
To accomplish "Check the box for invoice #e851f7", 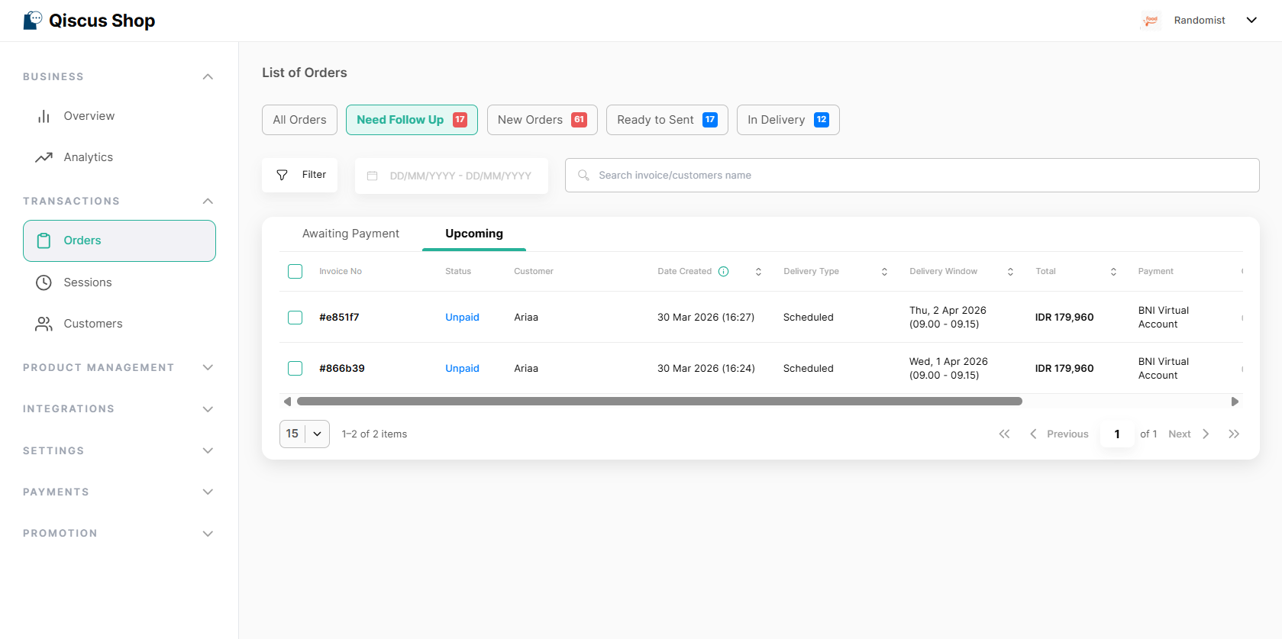I will (x=295, y=318).
